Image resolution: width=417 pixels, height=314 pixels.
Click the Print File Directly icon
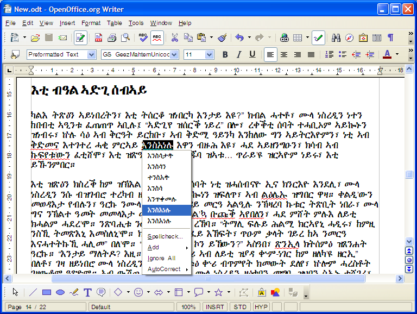[x=112, y=38]
